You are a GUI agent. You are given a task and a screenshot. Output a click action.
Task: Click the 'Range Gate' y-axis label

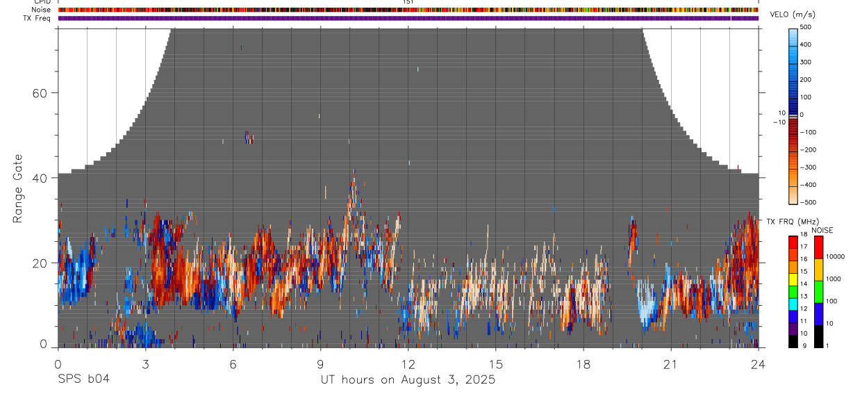(18, 189)
